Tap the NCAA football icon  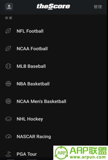8,48
